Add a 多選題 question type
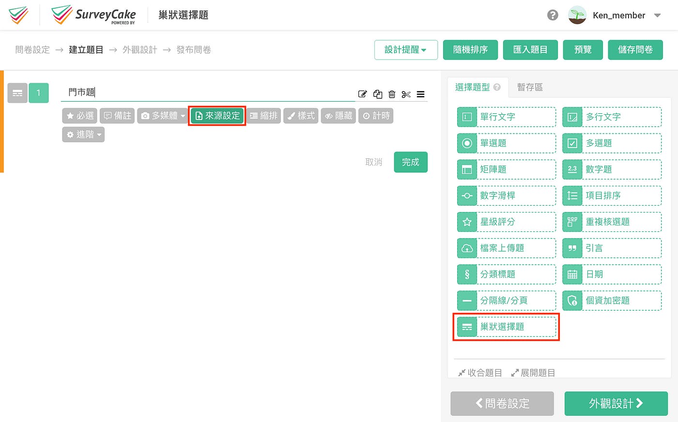The height and width of the screenshot is (422, 678). click(612, 143)
